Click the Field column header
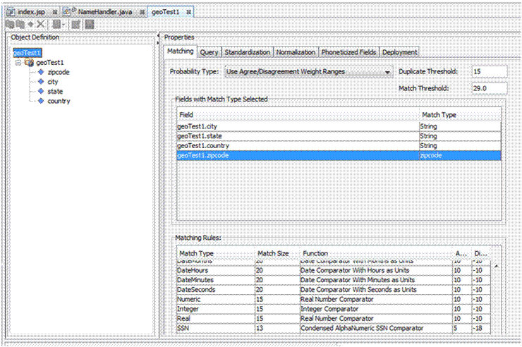 (298, 115)
